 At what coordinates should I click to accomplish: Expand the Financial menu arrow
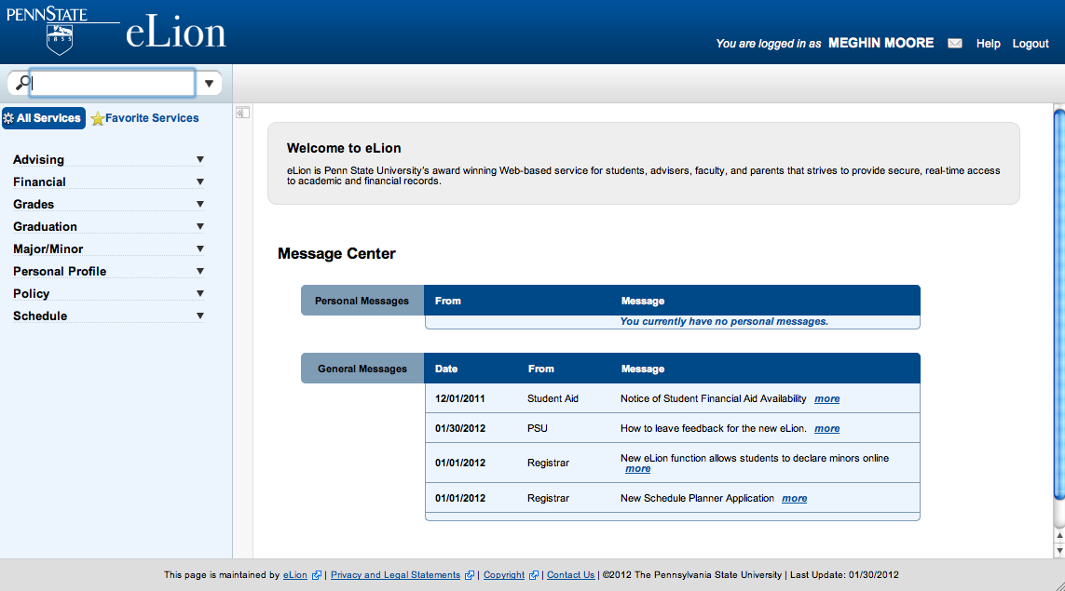pyautogui.click(x=199, y=181)
